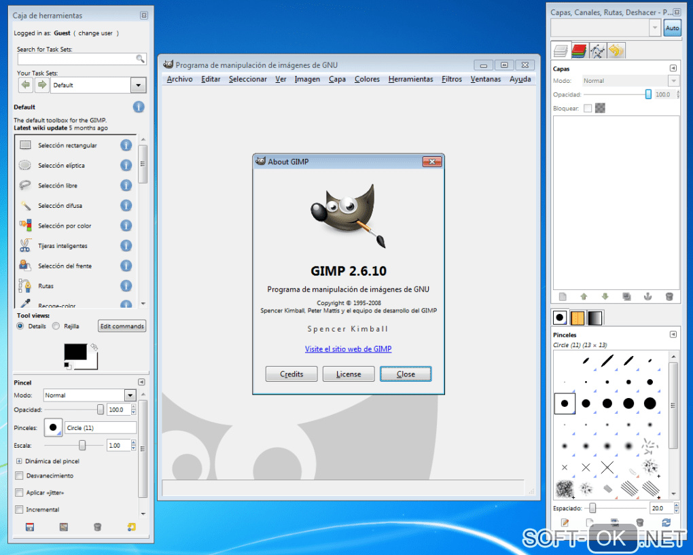Open the Pincel Modo Normal dropdown

[x=130, y=395]
